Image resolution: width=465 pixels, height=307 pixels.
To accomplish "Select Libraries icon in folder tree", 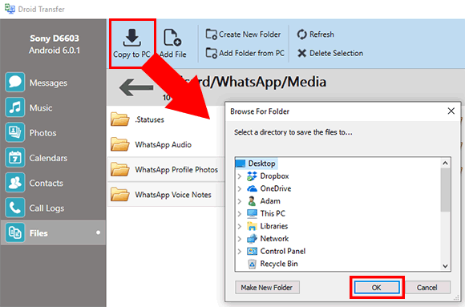I will pyautogui.click(x=252, y=226).
